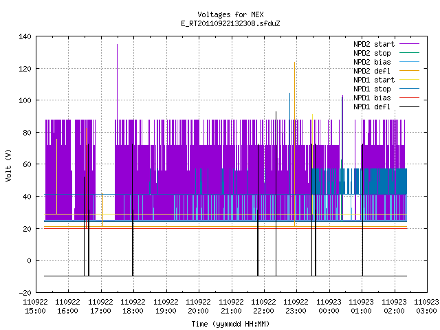Click the y-axis tick value 60
The height and width of the screenshot is (330, 440).
pos(27,164)
